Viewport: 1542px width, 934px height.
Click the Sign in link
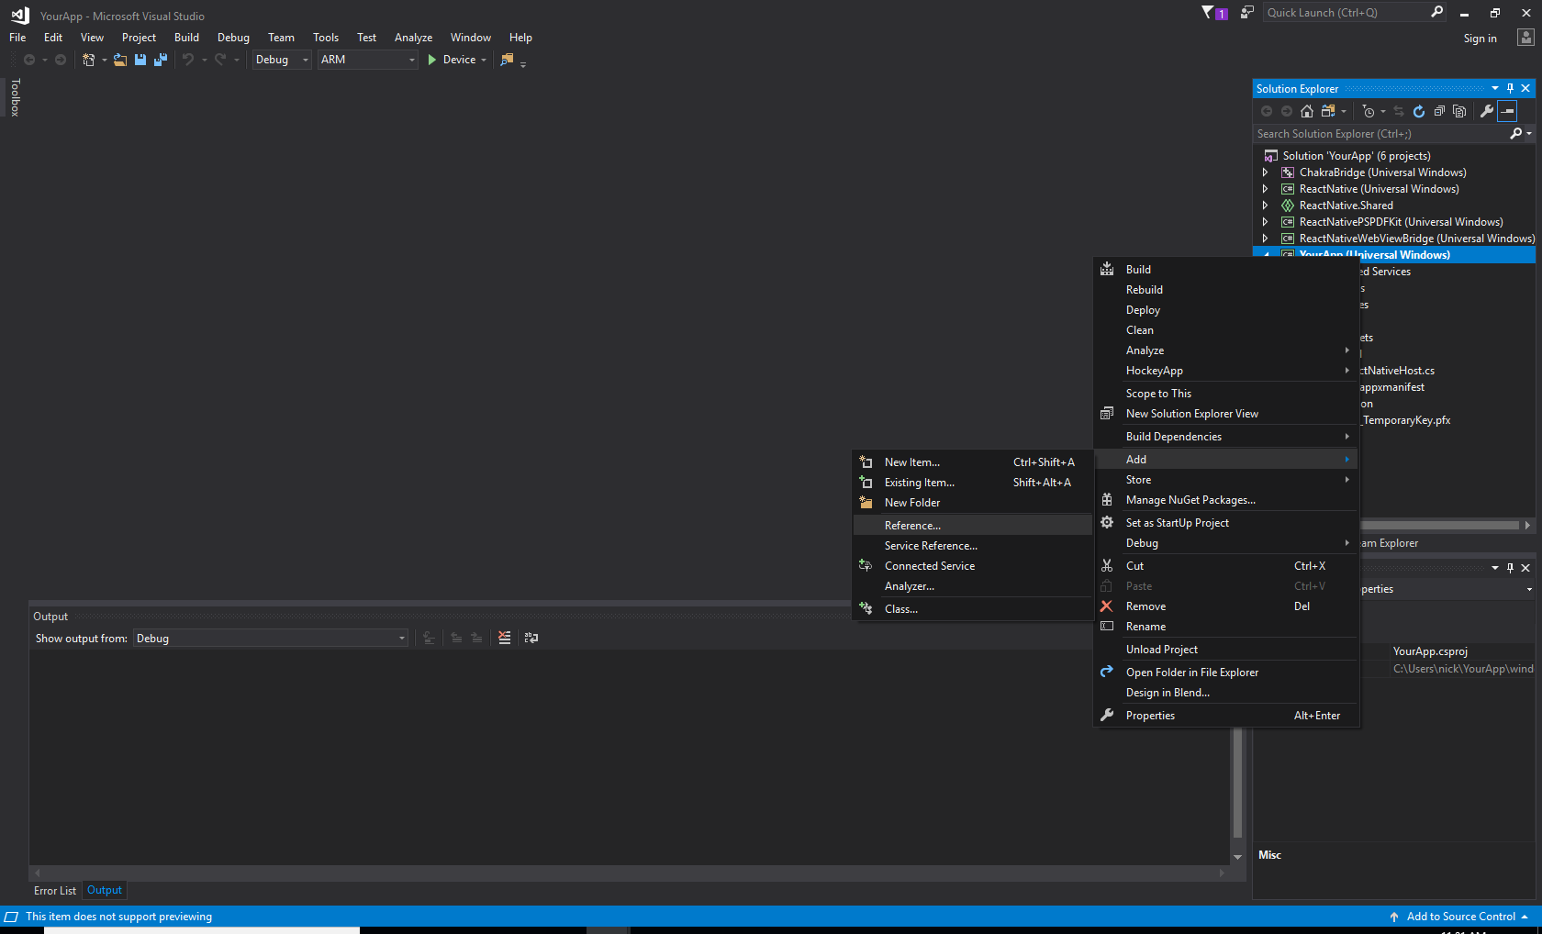tap(1480, 39)
